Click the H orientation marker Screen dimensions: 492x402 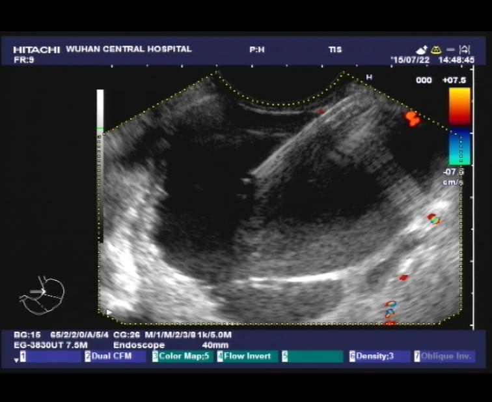pos(369,78)
